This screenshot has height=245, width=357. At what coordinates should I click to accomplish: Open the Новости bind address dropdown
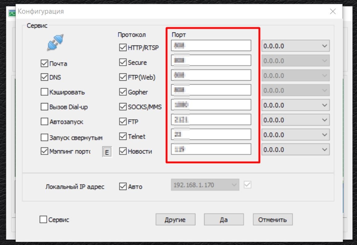pos(296,150)
